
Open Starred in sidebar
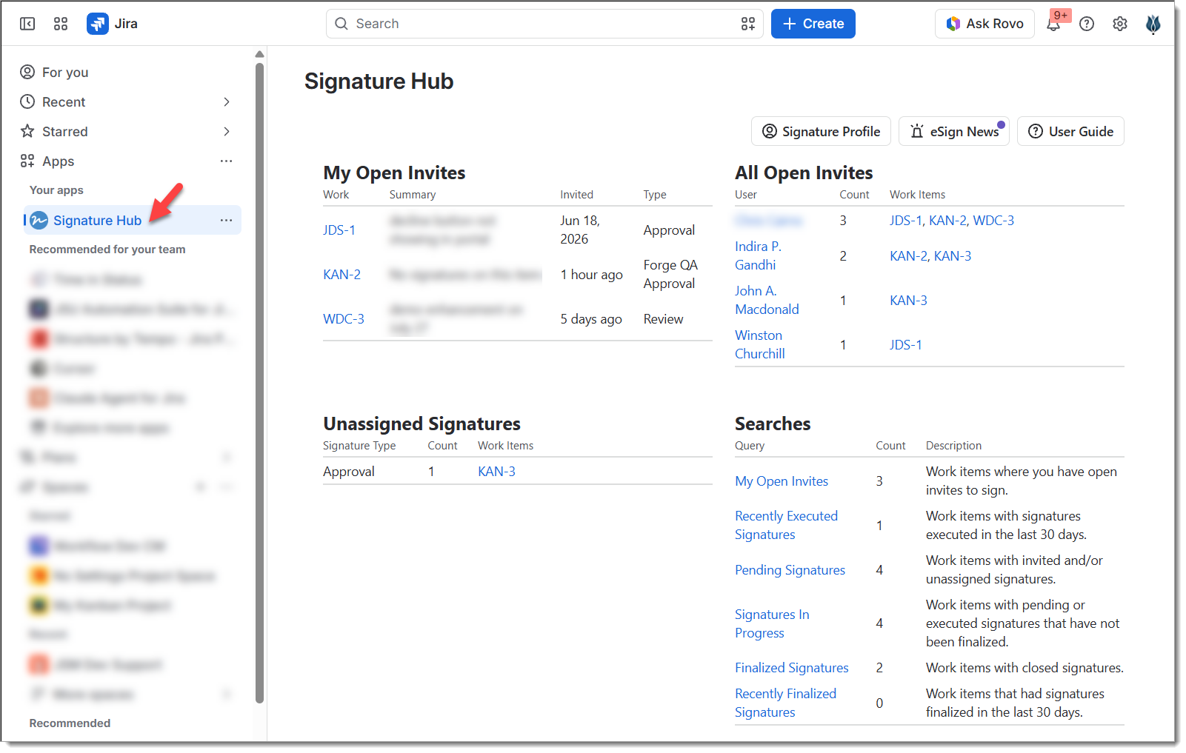click(x=65, y=131)
